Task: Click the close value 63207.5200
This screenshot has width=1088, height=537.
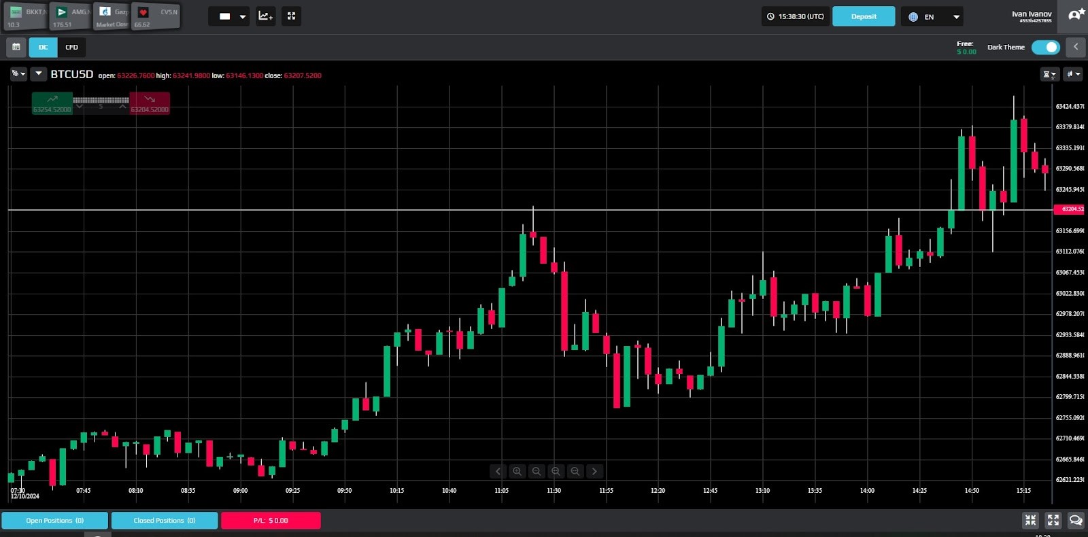Action: 303,75
